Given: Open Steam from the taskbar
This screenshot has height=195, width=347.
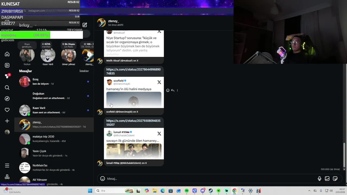Looking at the screenshot, I should 211,191.
